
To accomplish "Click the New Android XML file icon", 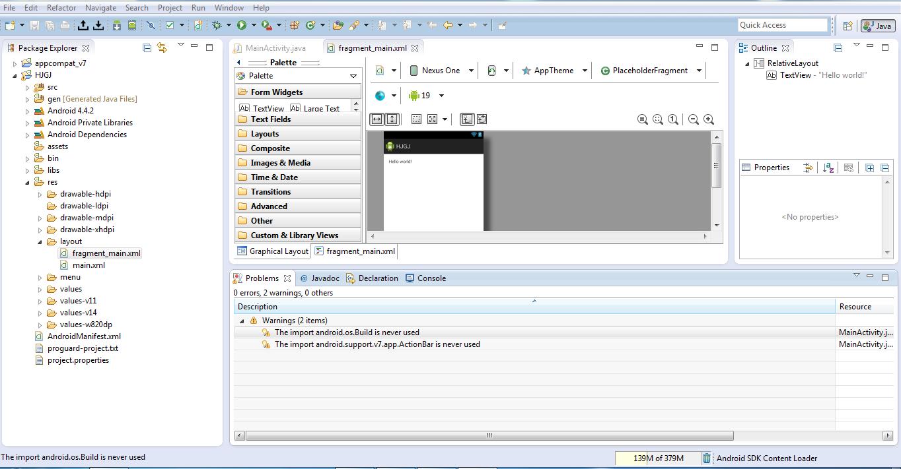I will [x=198, y=25].
